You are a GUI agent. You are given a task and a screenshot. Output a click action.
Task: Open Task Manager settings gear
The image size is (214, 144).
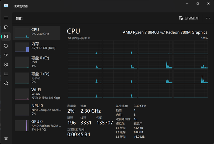6,138
